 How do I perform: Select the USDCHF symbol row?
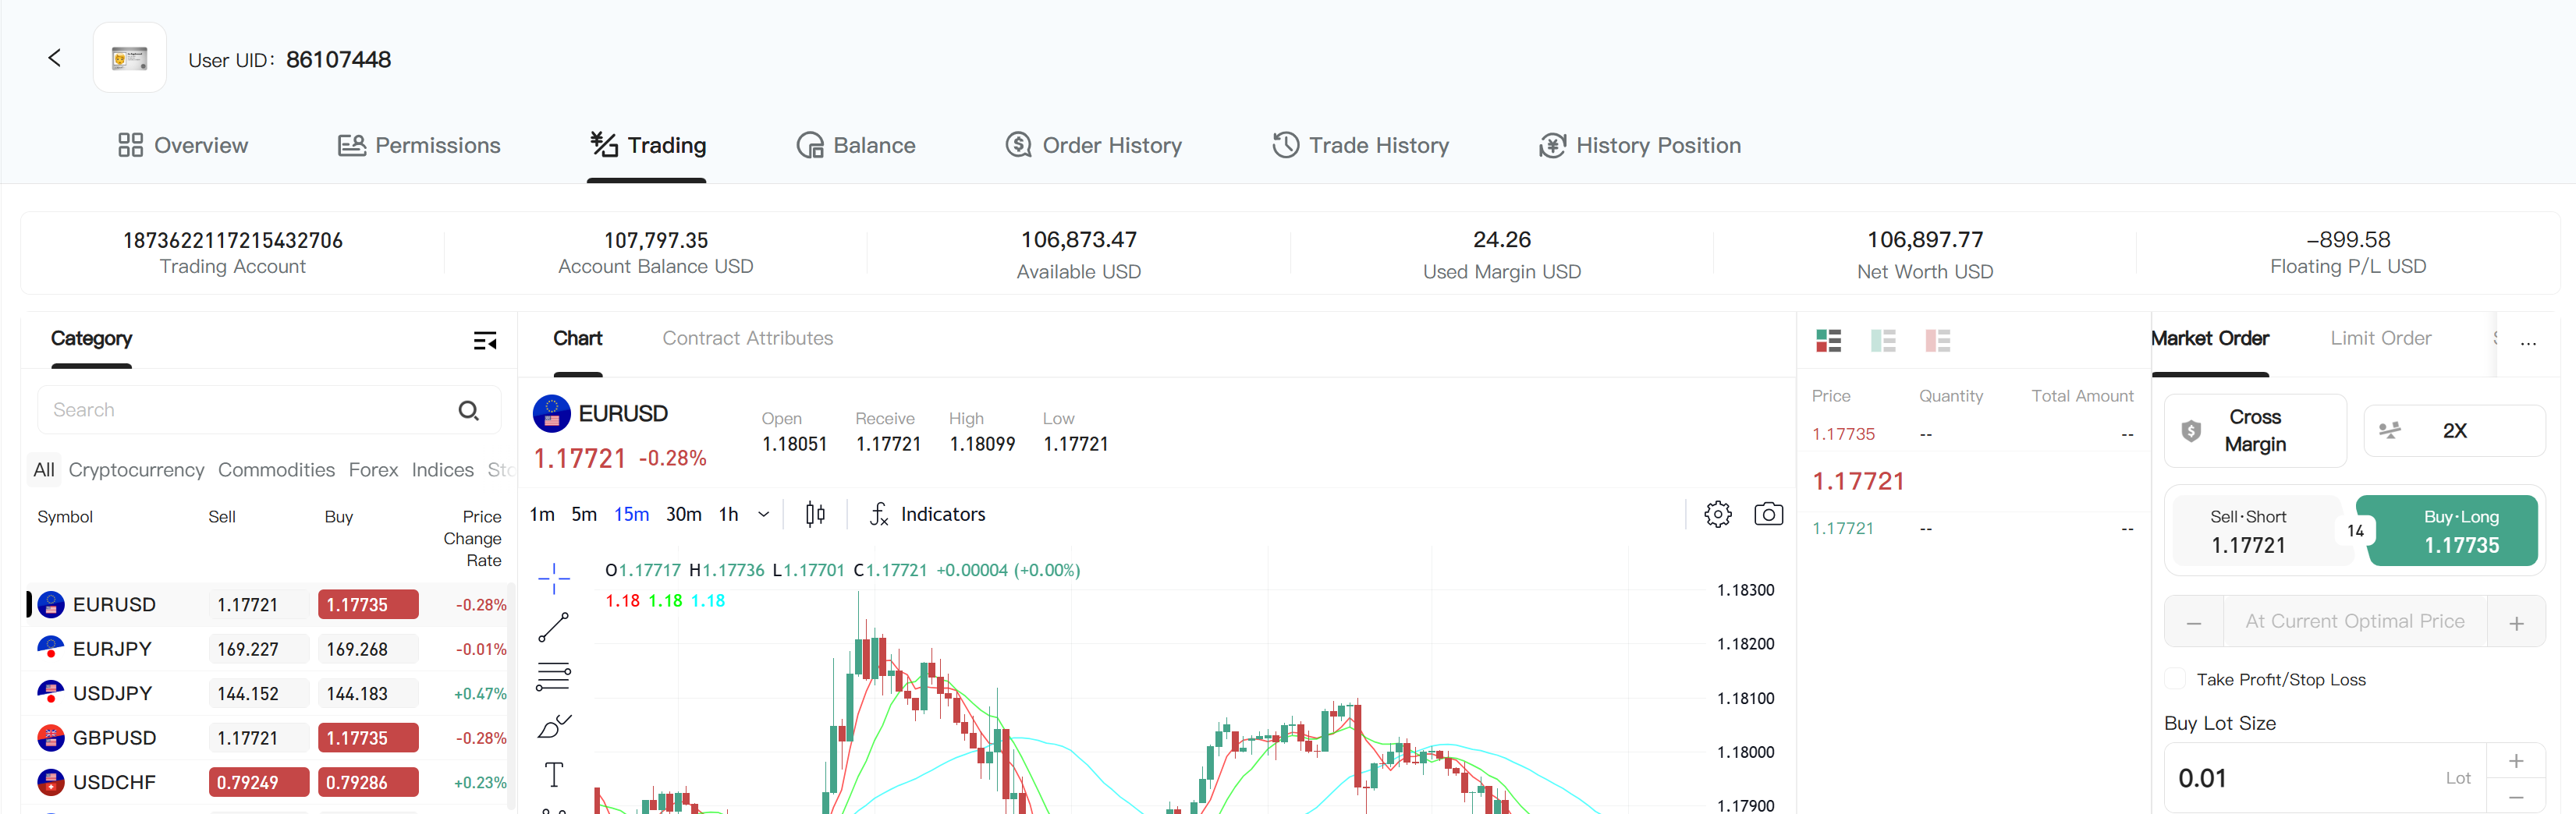[268, 782]
